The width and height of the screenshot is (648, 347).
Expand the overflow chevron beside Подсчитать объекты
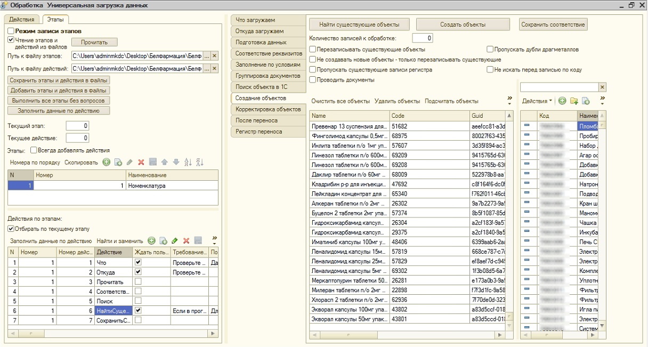509,100
